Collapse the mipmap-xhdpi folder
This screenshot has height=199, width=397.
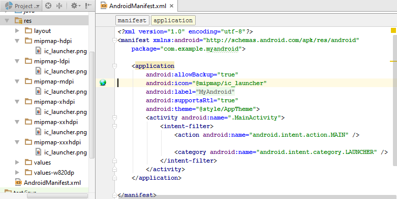click(x=17, y=102)
